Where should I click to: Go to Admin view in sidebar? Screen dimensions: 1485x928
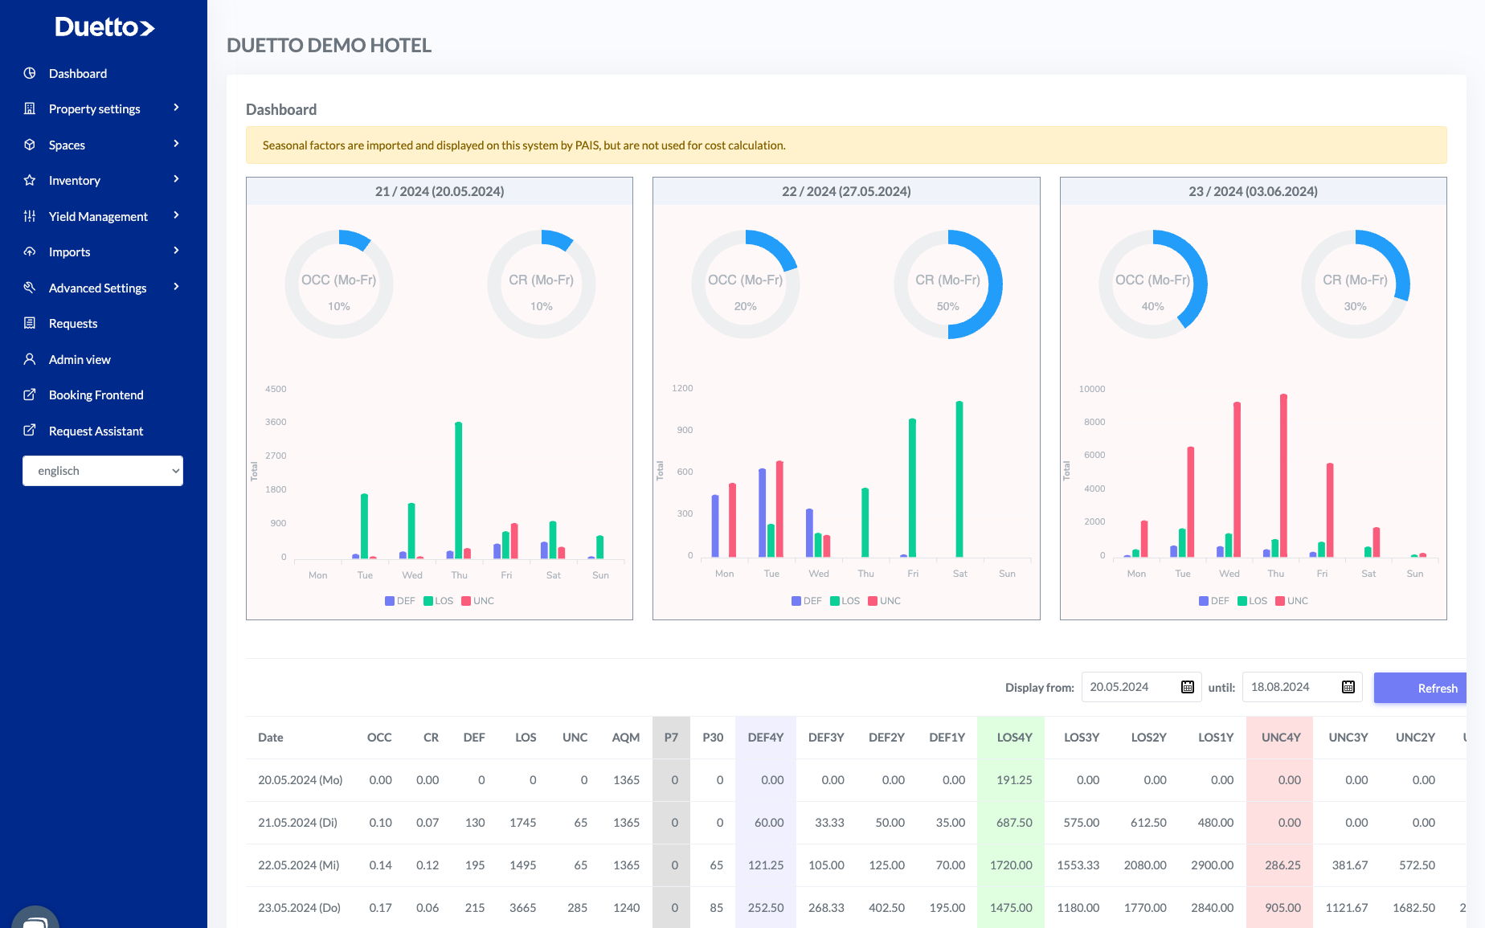click(x=80, y=359)
